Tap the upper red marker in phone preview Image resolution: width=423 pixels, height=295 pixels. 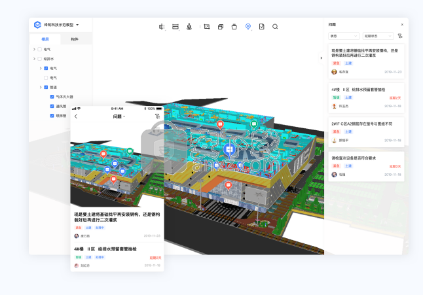click(103, 154)
